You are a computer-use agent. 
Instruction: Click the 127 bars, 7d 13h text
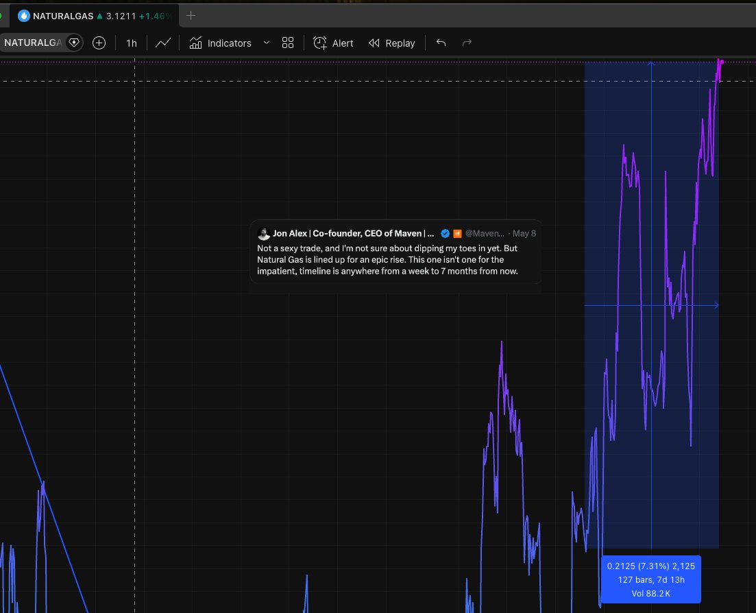click(x=651, y=579)
